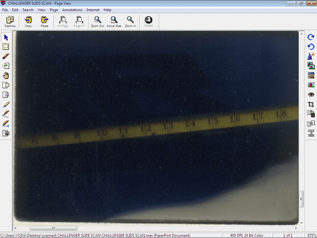Click the Zoom In magnifier
Screen dimensions: 317x238
point(130,22)
